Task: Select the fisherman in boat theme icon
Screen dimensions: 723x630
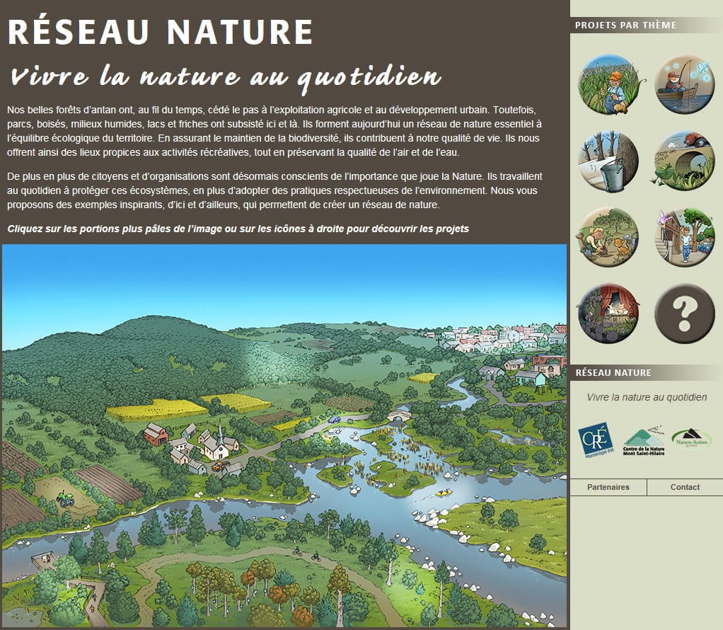Action: click(x=684, y=84)
